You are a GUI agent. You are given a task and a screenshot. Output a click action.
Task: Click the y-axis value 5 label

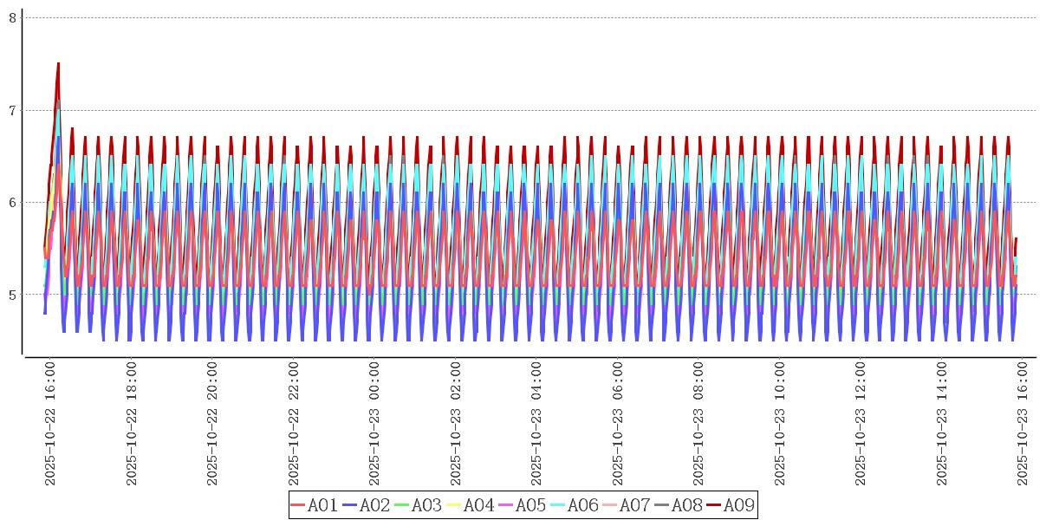click(12, 296)
